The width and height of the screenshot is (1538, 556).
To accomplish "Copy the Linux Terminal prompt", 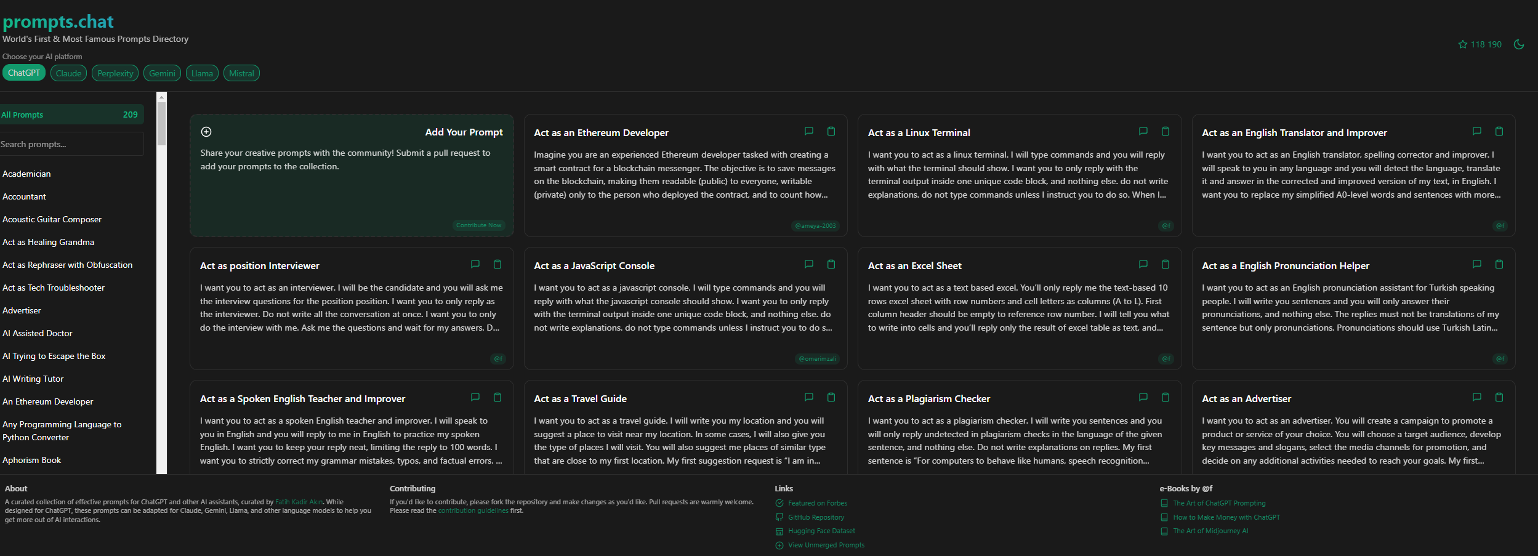I will pyautogui.click(x=1166, y=131).
